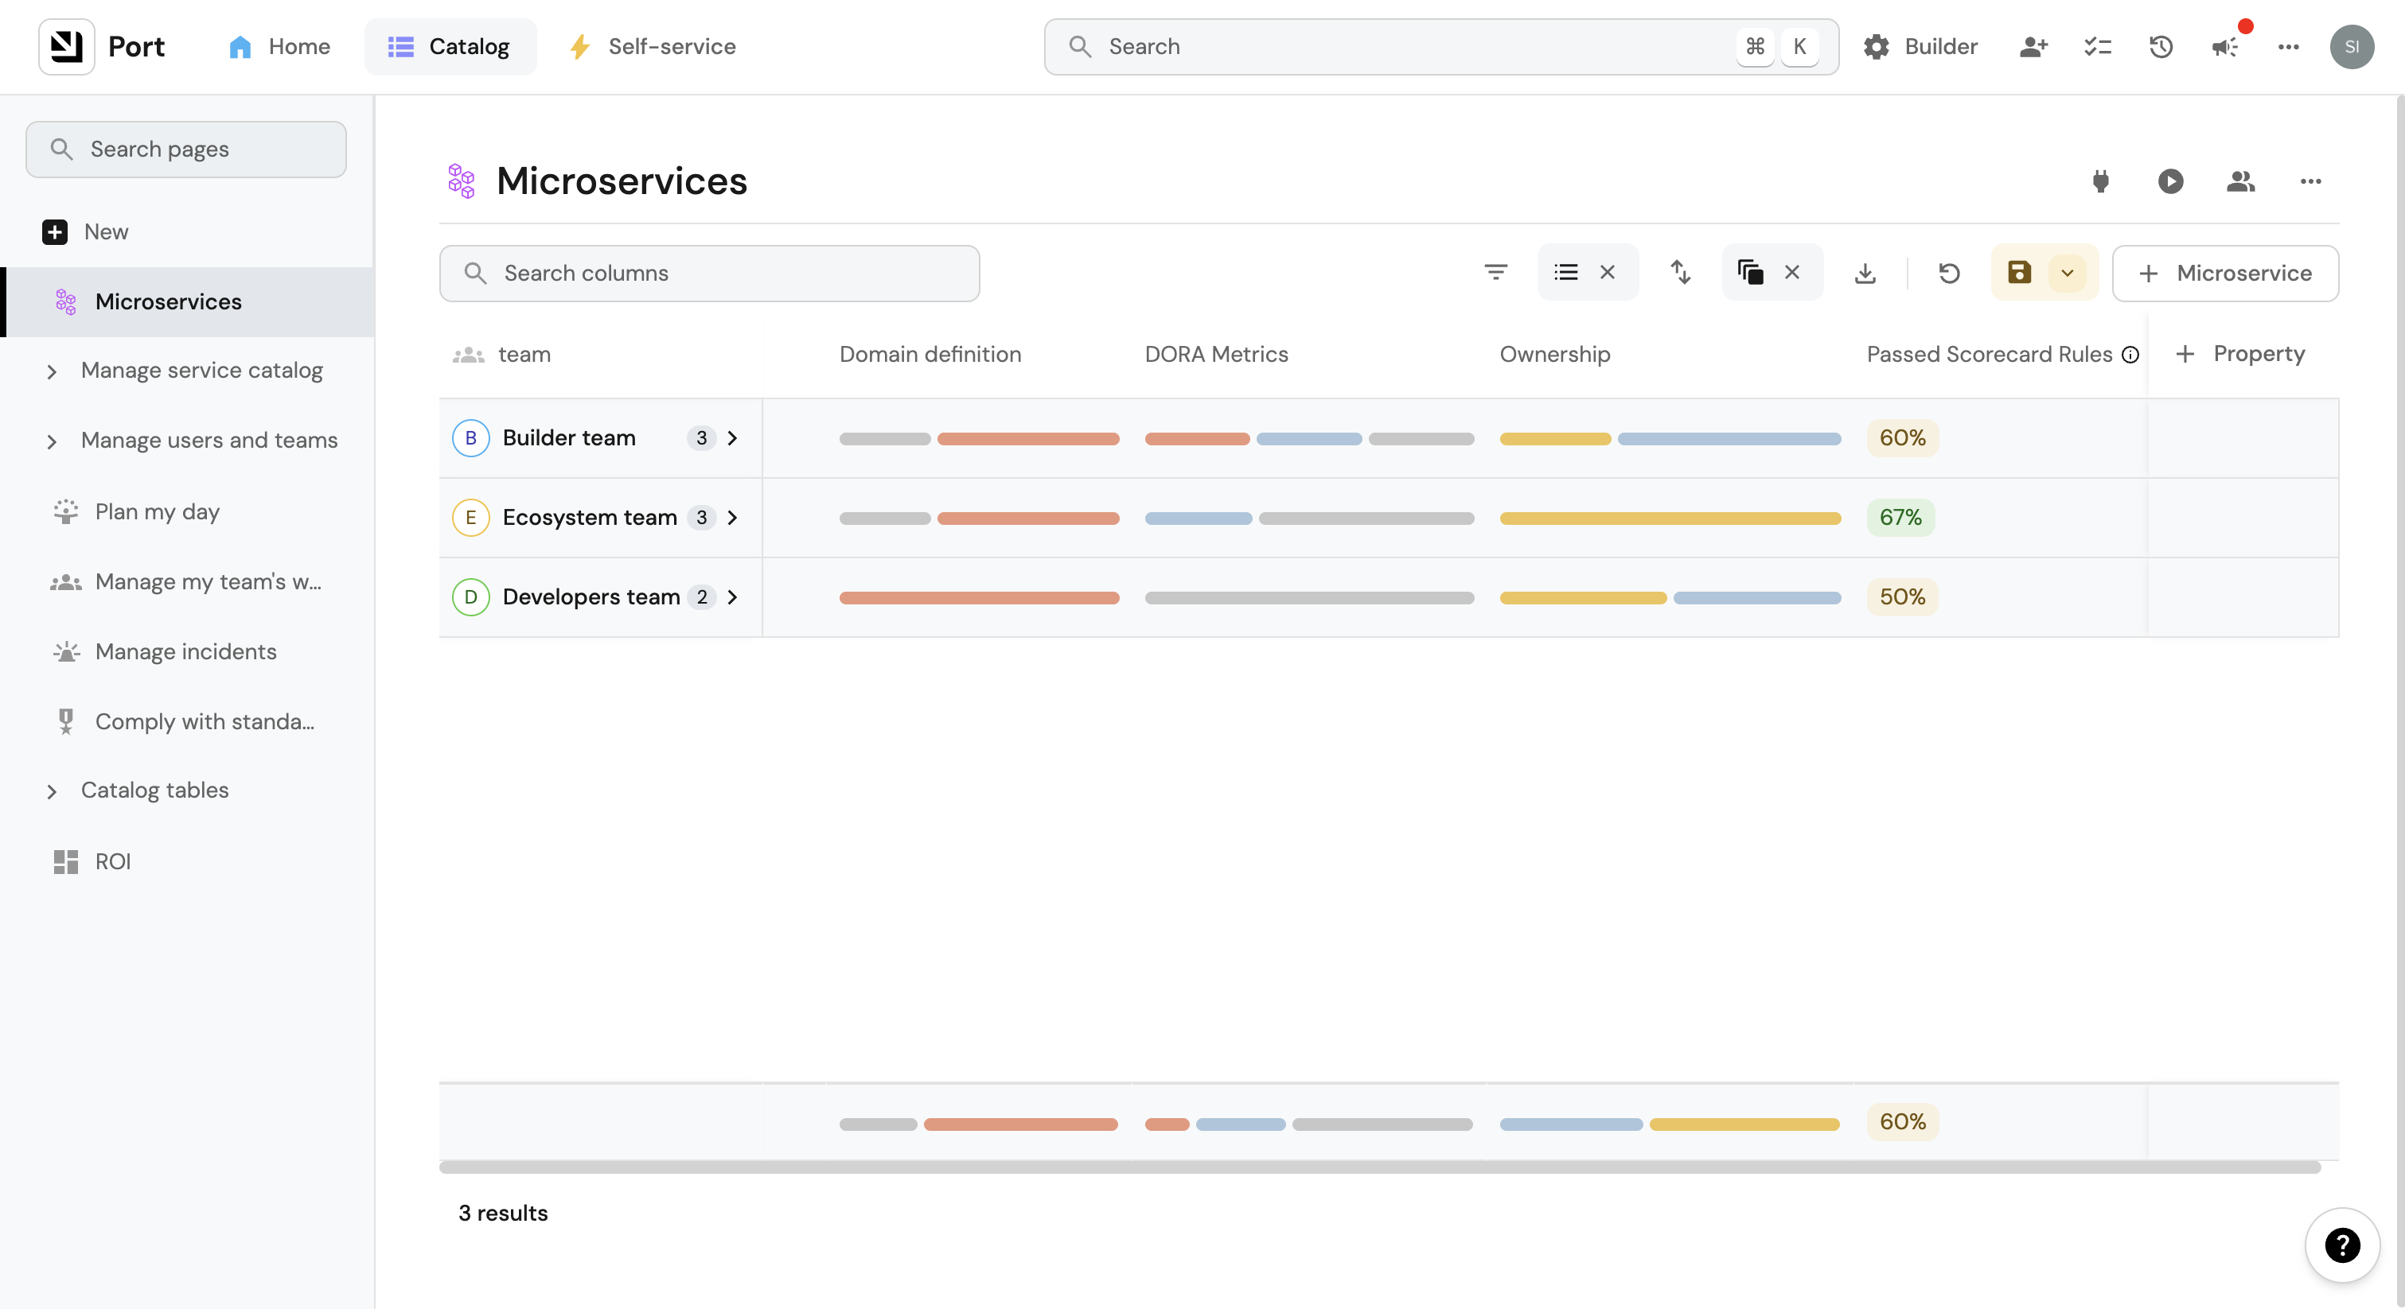Open announcements megaphone icon
2405x1309 pixels.
[2225, 47]
